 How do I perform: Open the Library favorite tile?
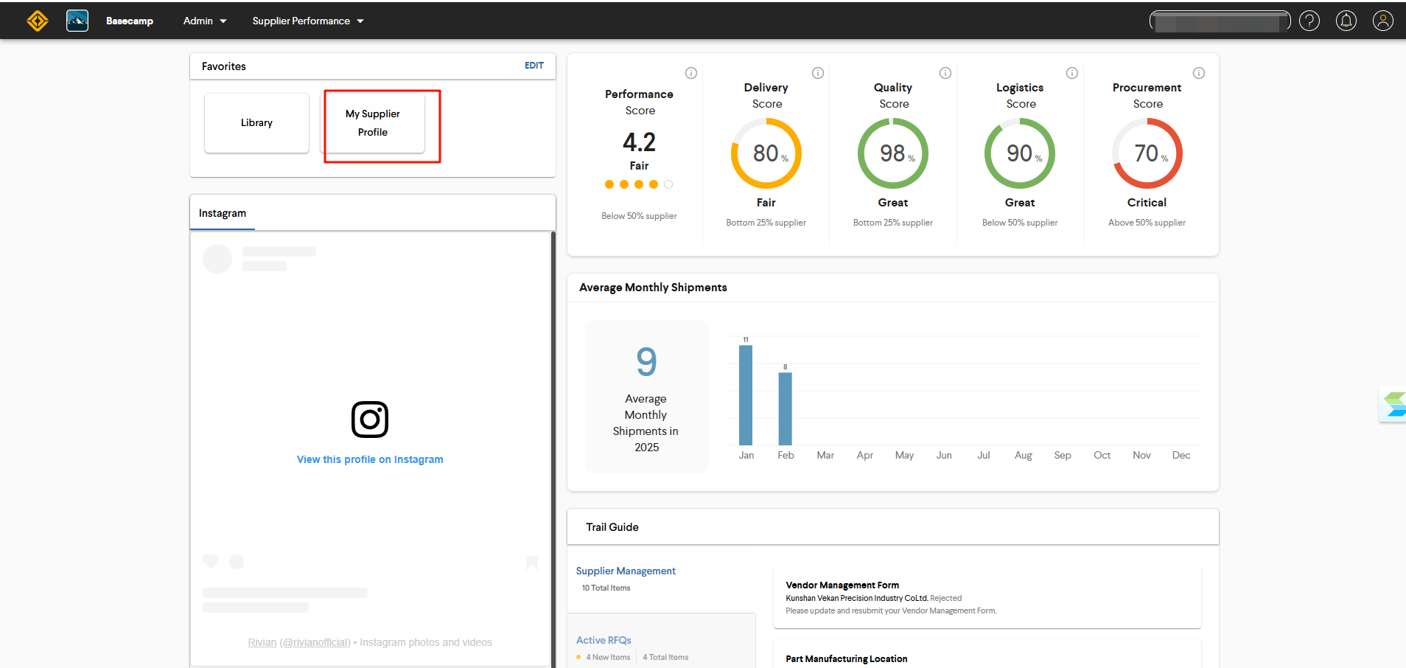click(256, 123)
